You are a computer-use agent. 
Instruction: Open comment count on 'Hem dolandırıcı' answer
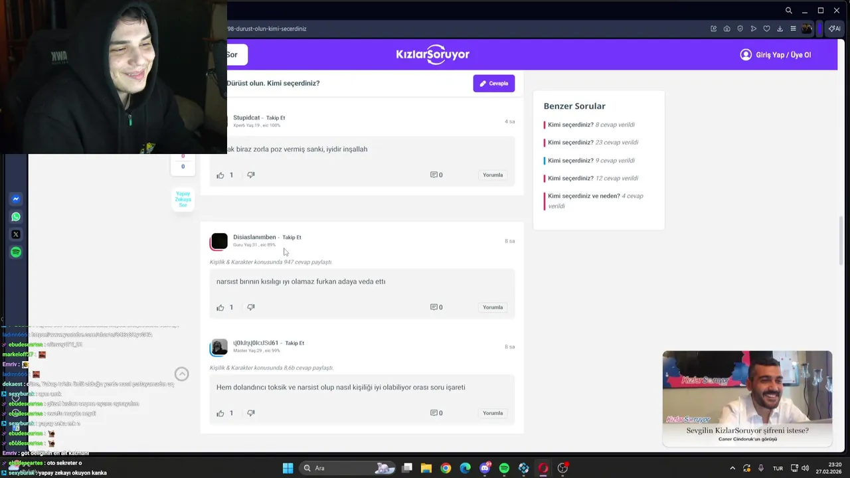pos(436,413)
